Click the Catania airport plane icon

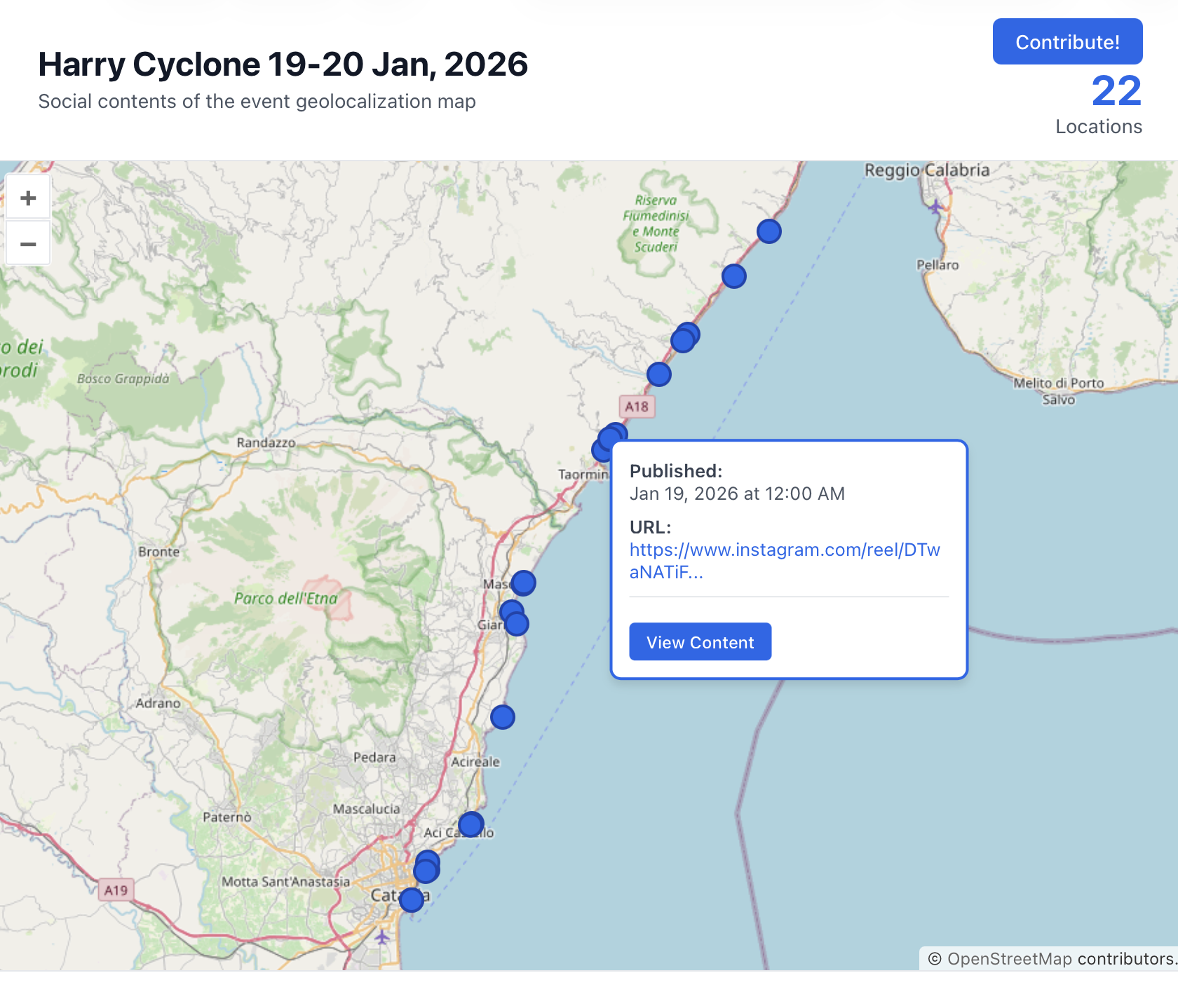382,937
